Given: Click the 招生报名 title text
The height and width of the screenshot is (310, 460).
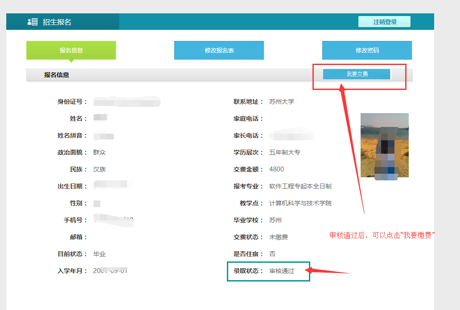Looking at the screenshot, I should point(57,22).
